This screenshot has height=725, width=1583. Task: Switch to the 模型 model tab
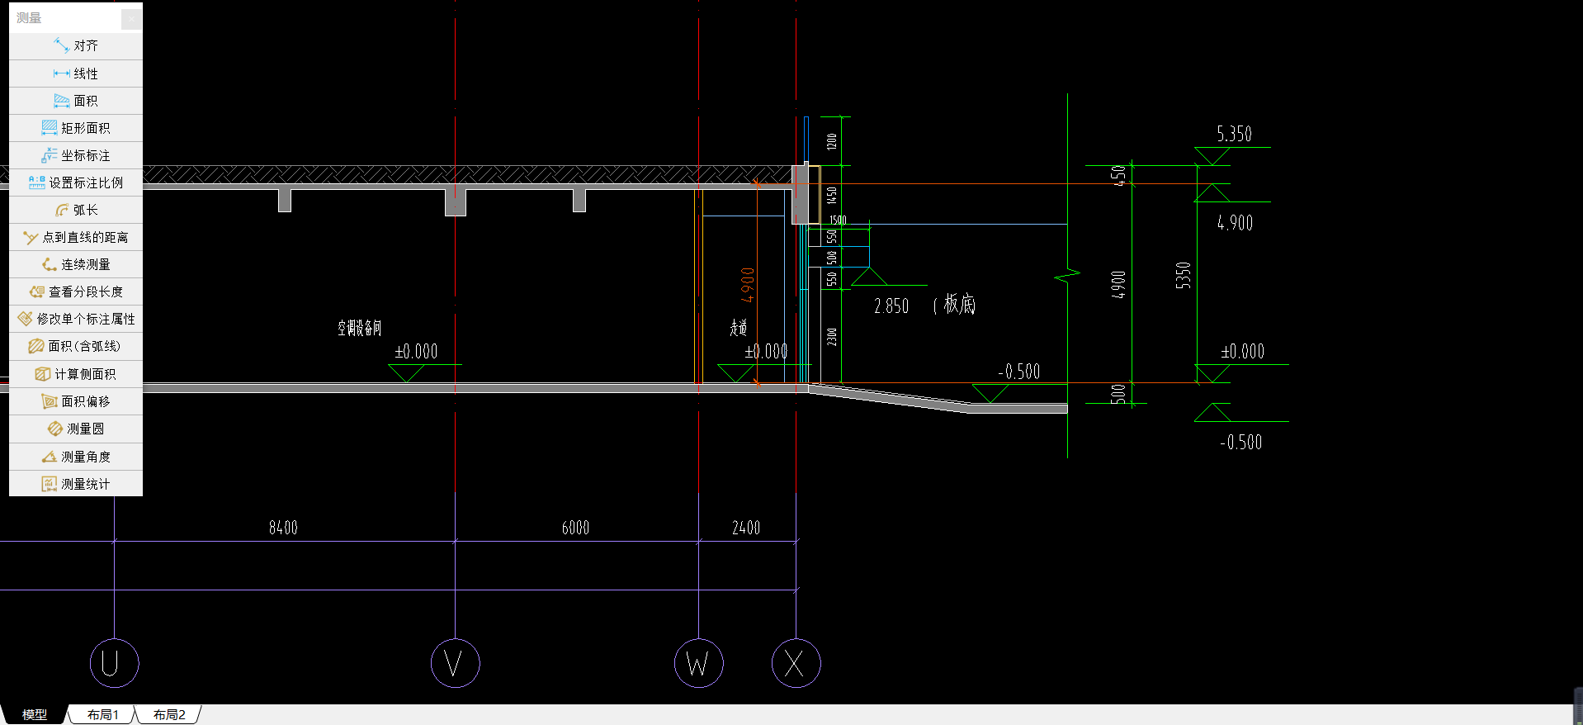tap(34, 714)
